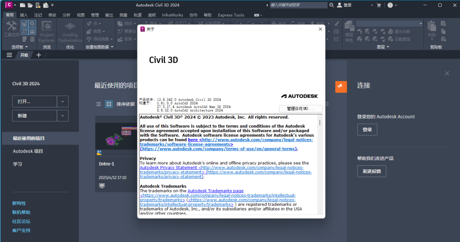Open the 图层特性 layer properties icon

pyautogui.click(x=349, y=26)
